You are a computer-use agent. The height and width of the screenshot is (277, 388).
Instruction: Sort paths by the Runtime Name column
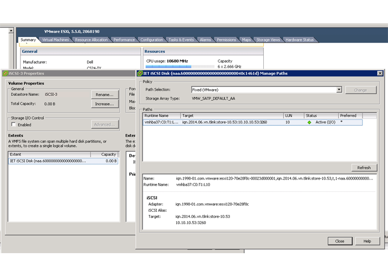coord(161,115)
